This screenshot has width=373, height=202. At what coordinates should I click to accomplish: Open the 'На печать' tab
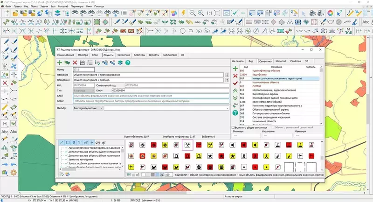tap(238, 61)
